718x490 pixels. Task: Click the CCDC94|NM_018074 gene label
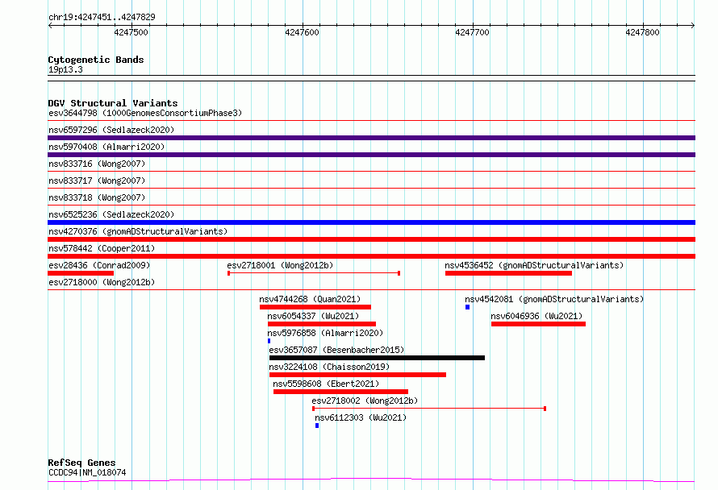87,472
